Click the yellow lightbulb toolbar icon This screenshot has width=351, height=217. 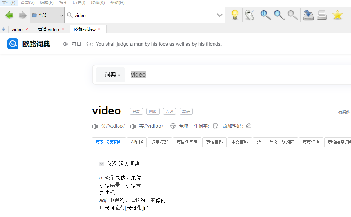(x=235, y=15)
